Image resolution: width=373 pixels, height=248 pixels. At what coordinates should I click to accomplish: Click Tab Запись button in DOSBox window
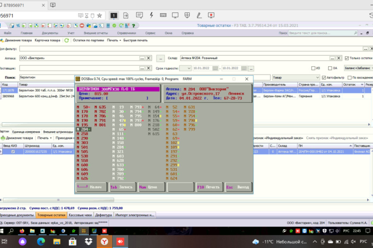point(123,187)
